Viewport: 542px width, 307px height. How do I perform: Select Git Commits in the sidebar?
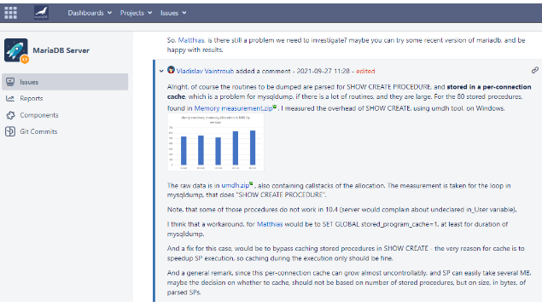coord(38,131)
